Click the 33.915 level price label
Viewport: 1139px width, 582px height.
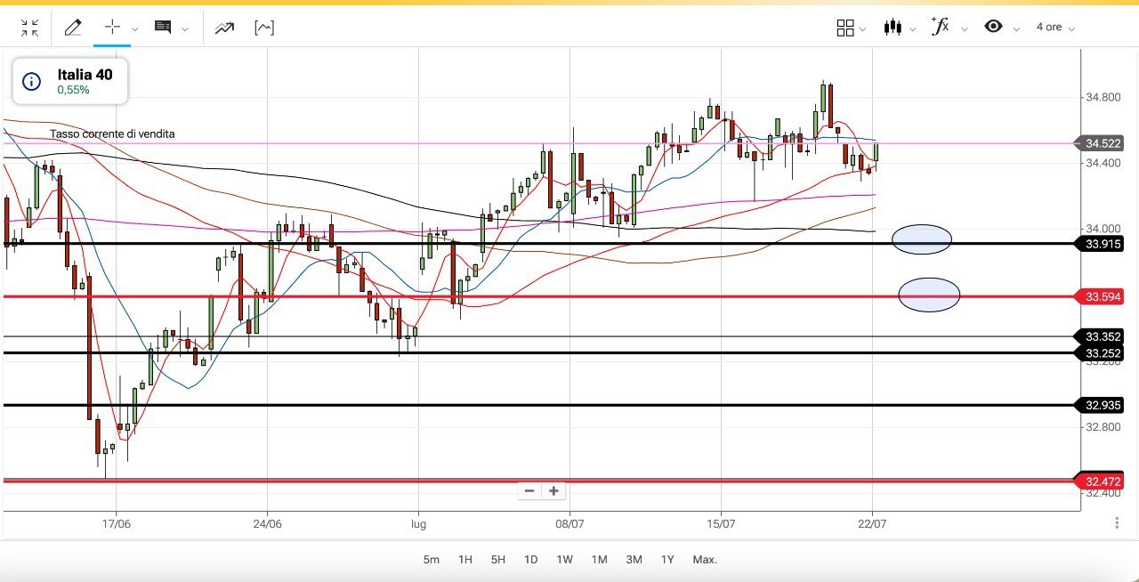click(1102, 244)
